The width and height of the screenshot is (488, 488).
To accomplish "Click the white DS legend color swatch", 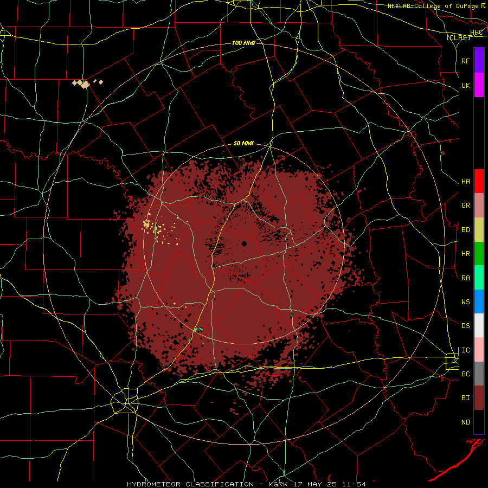I will (479, 325).
